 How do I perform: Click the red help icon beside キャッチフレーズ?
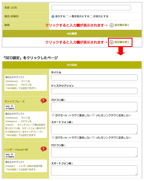tap(43, 101)
